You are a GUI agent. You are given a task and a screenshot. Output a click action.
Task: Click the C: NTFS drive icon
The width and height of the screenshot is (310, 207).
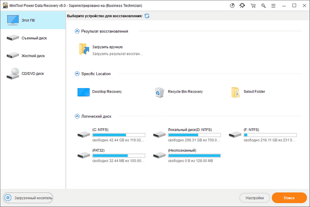pos(84,135)
